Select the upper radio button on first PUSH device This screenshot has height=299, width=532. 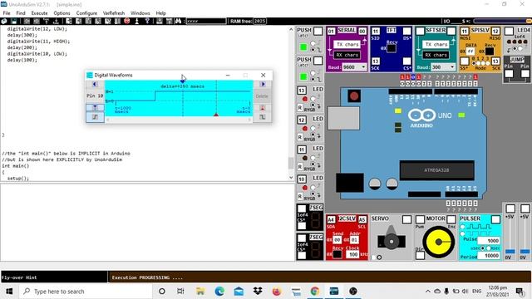(313, 43)
